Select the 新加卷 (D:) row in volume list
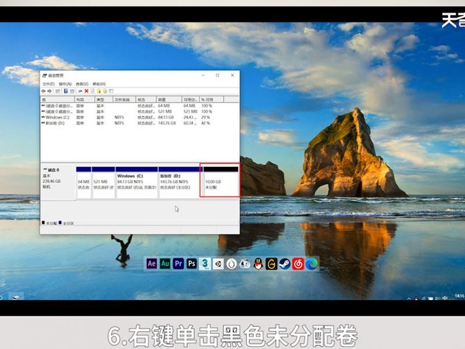Screen dimensions: 465x349 [139, 123]
